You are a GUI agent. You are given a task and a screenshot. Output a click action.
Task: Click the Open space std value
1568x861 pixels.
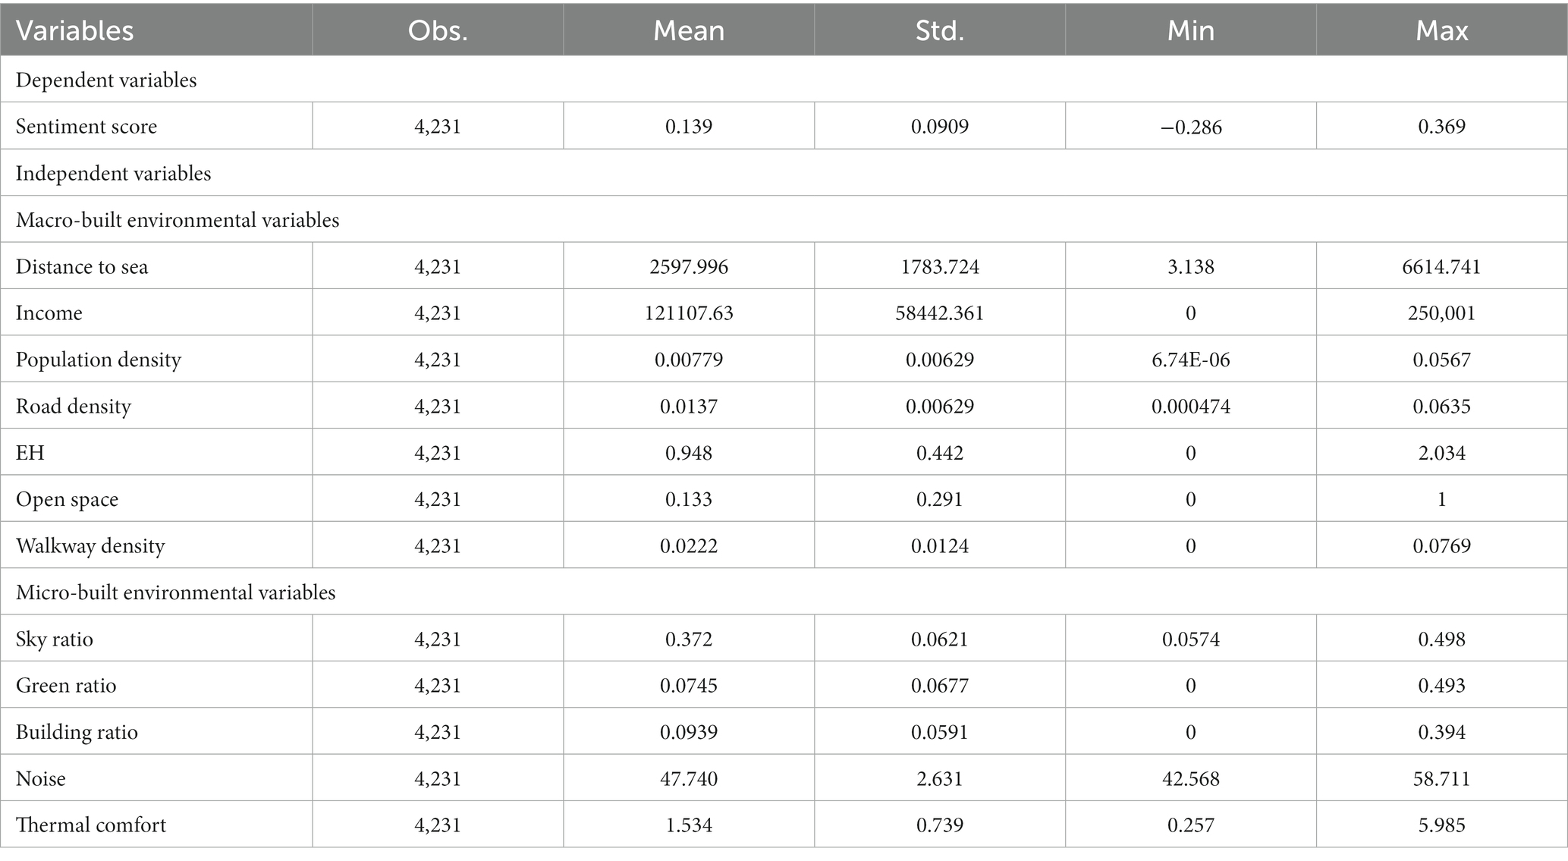[940, 500]
